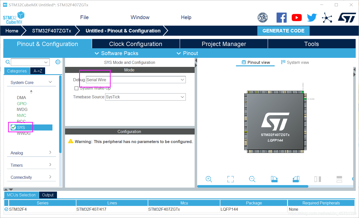Select DMA in System Core list
Image resolution: width=359 pixels, height=218 pixels.
pos(21,98)
